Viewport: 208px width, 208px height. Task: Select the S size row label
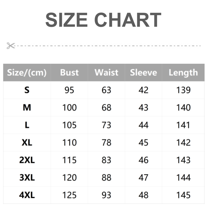pyautogui.click(x=27, y=90)
